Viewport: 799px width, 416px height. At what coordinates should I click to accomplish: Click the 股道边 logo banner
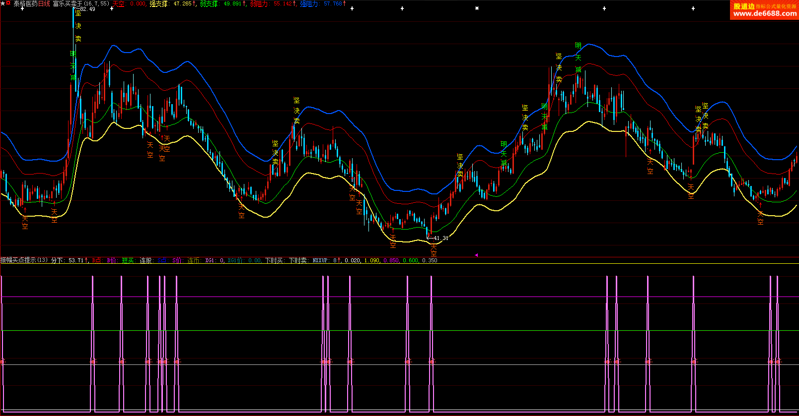pyautogui.click(x=744, y=6)
